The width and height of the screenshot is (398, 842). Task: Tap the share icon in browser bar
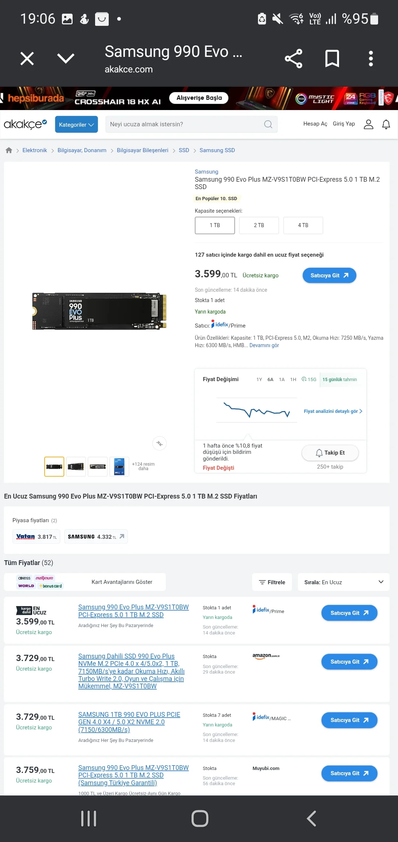tap(293, 59)
